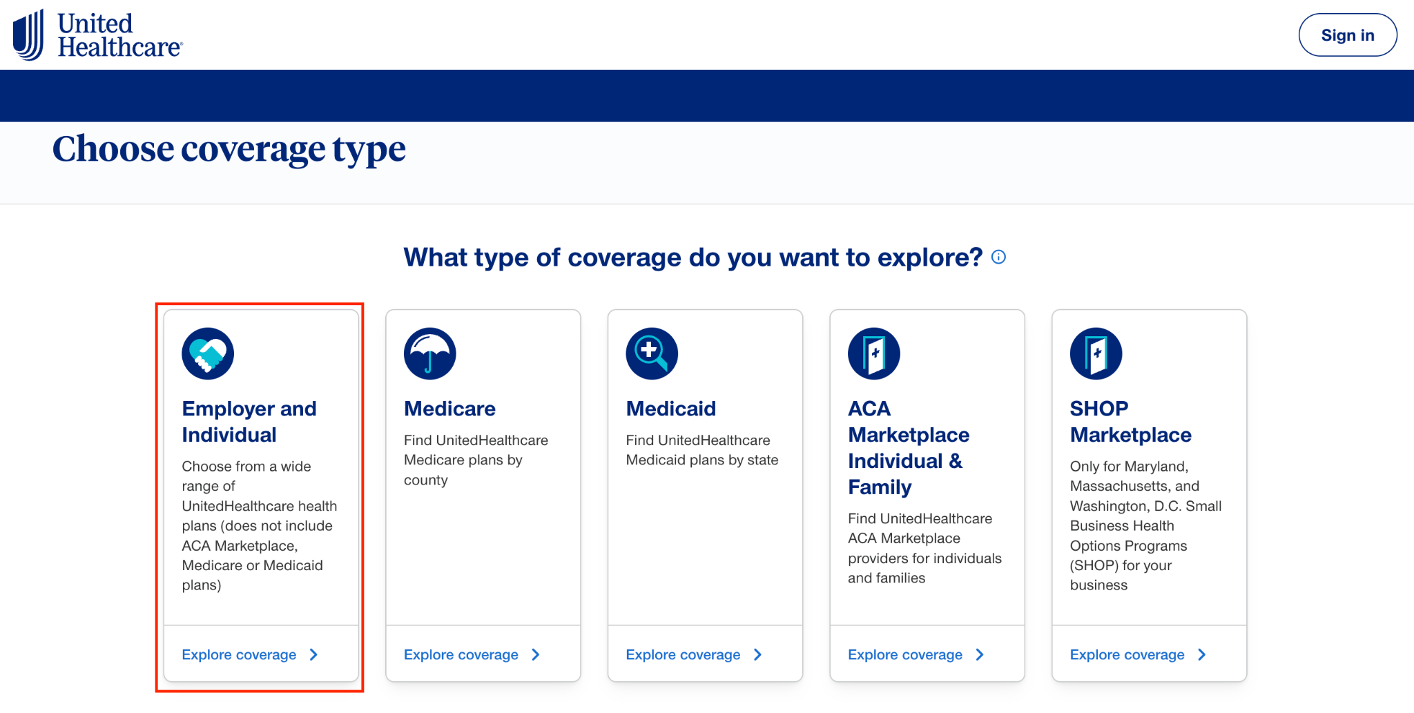Select the Employer and Individual heading
The height and width of the screenshot is (713, 1414).
(249, 422)
